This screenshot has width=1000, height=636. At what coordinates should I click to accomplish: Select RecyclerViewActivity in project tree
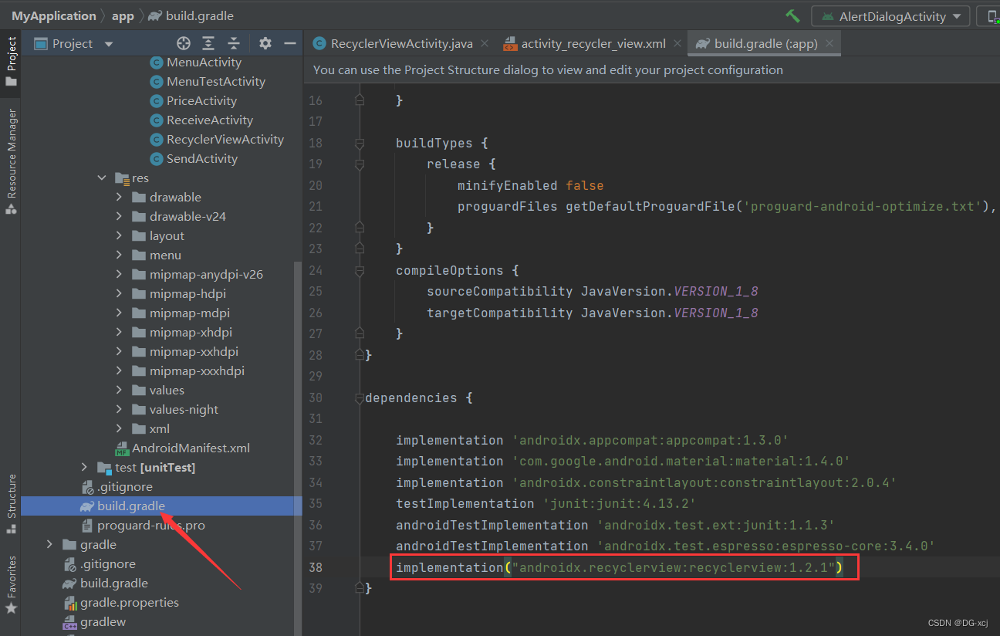point(216,140)
